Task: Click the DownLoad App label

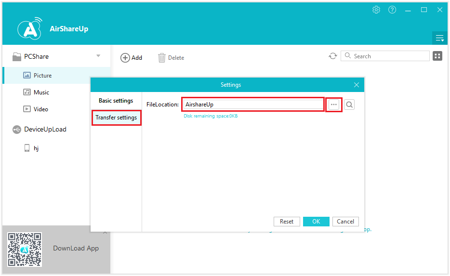Action: [76, 248]
